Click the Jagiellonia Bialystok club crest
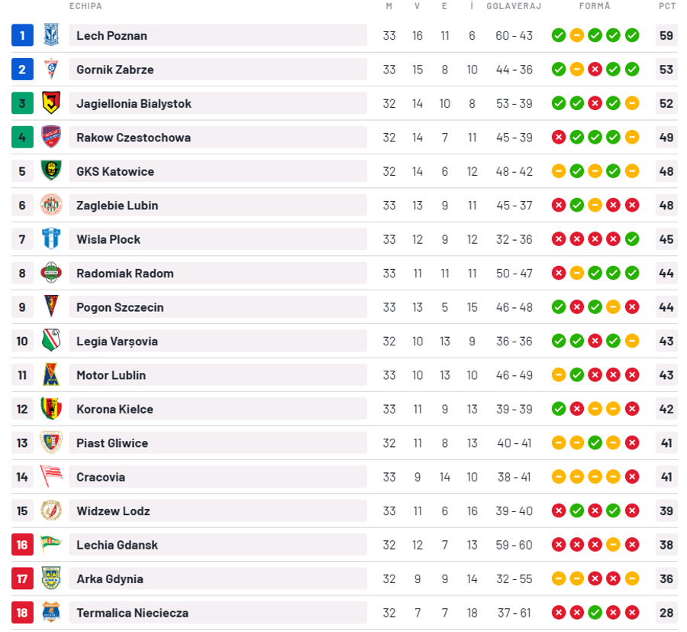 [51, 103]
